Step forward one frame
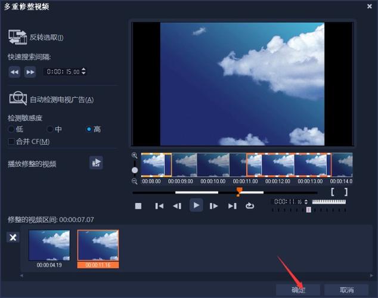 213,206
